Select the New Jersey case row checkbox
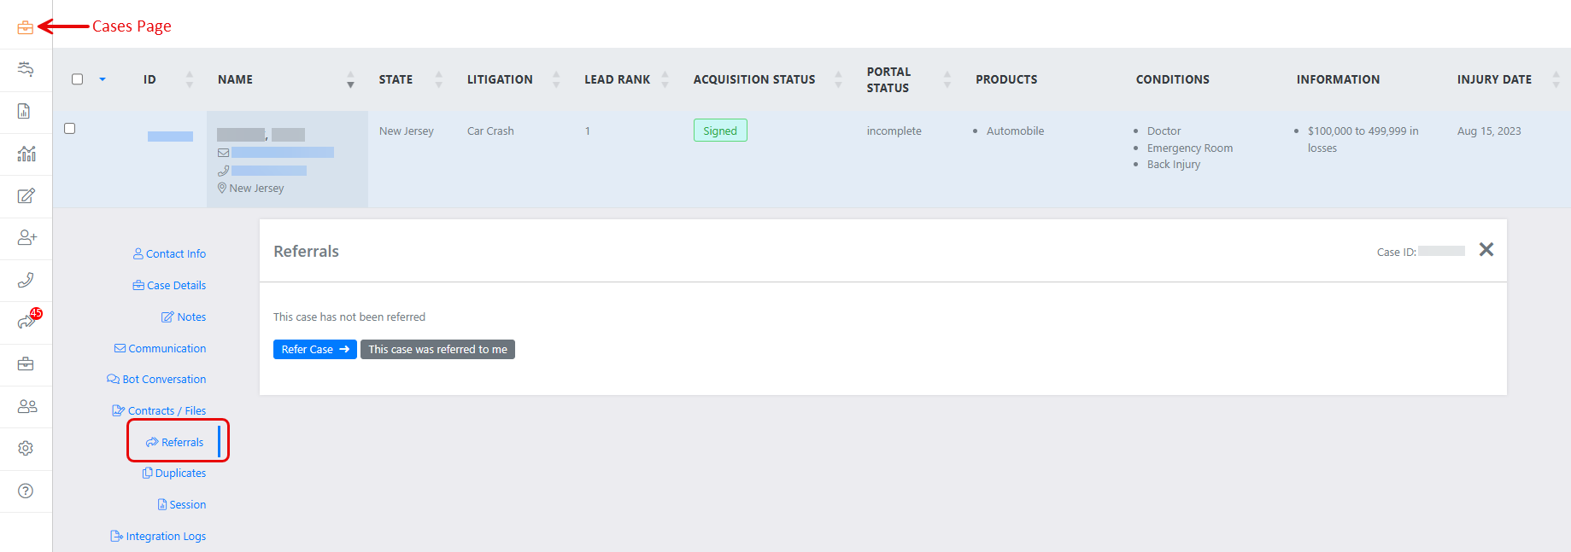This screenshot has height=552, width=1571. pyautogui.click(x=70, y=129)
